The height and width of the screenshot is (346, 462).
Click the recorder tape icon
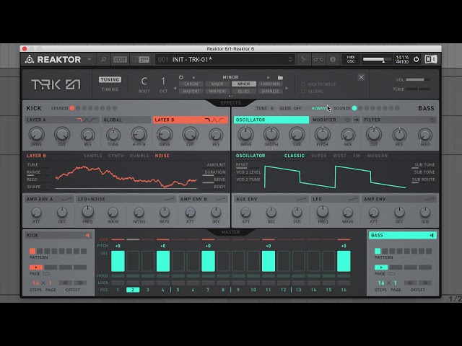(318, 59)
